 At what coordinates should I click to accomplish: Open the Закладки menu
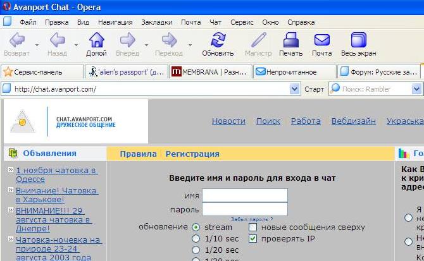(156, 21)
